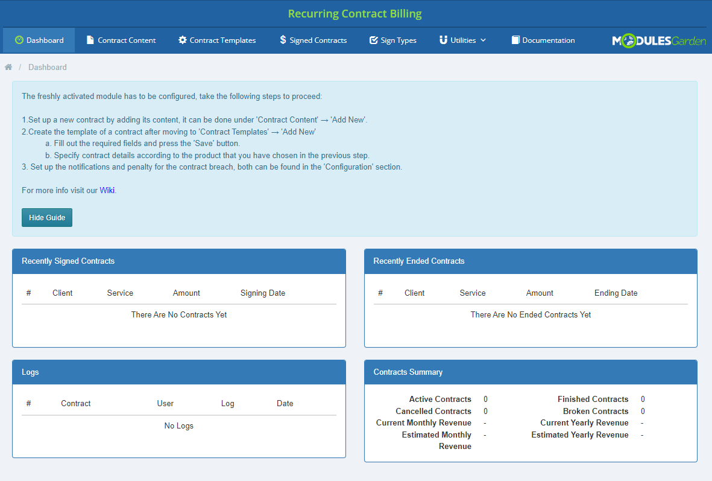Click Service column in Recently Signed Contracts
Image resolution: width=712 pixels, height=481 pixels.
120,293
